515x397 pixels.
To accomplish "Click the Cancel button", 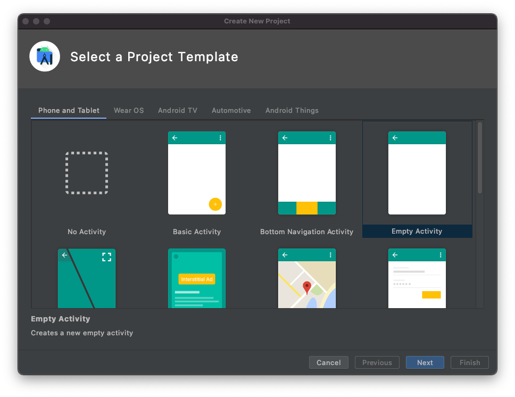I will [x=328, y=362].
